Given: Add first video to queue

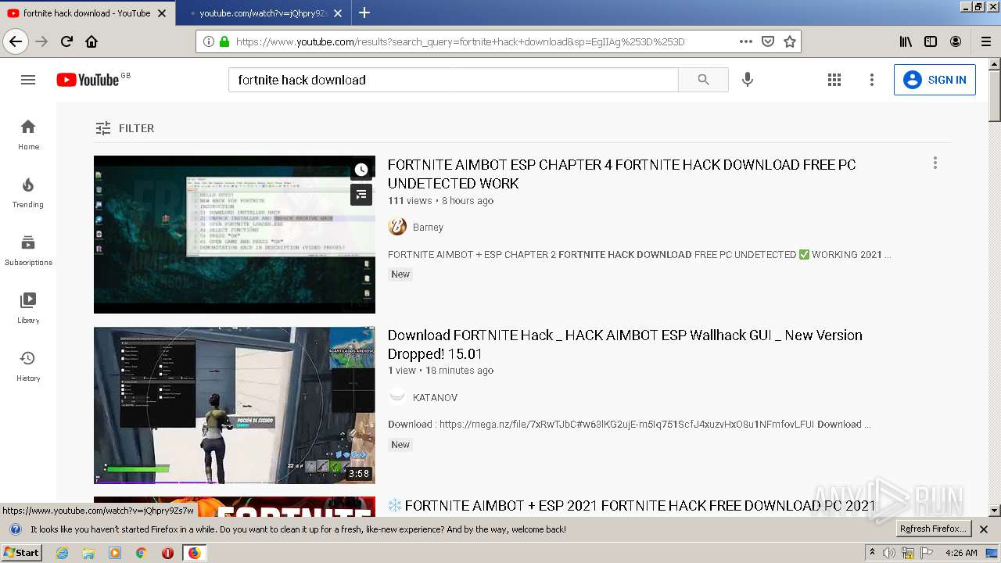Looking at the screenshot, I should click(x=361, y=195).
